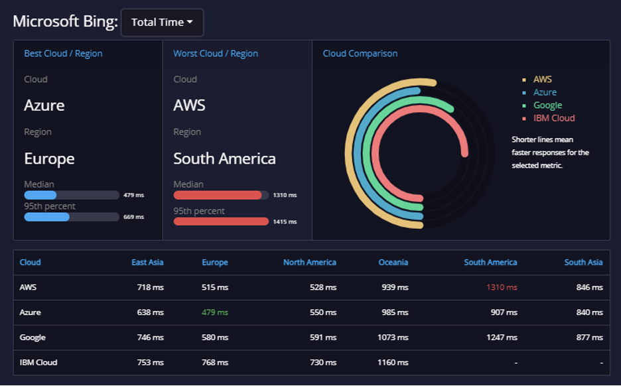
Task: Open the Total Time metric dropdown
Action: point(162,23)
